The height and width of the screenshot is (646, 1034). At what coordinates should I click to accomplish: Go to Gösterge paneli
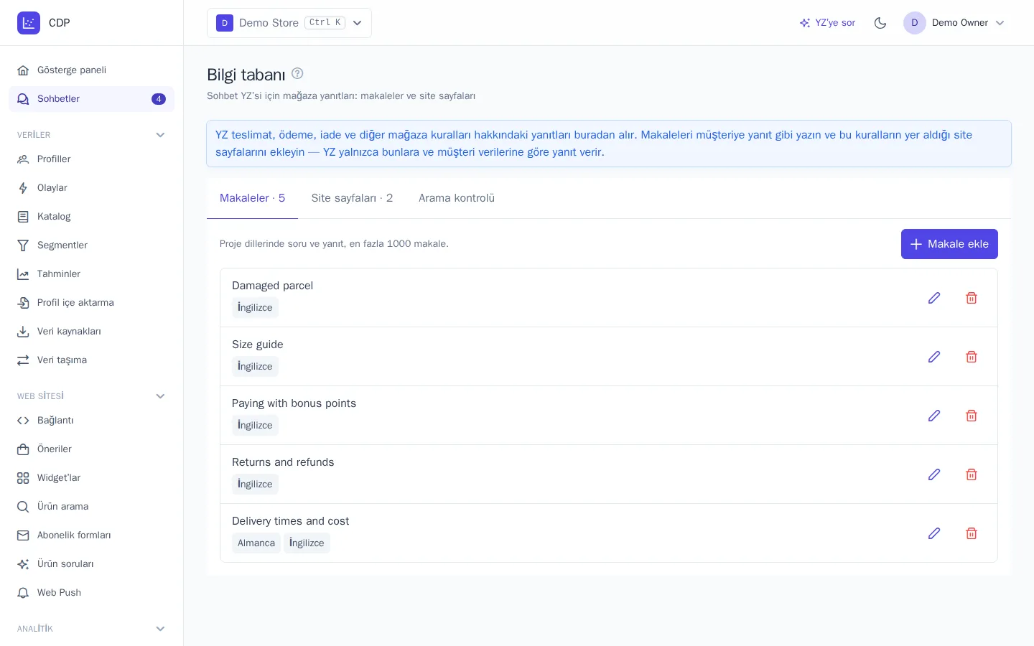(x=91, y=70)
